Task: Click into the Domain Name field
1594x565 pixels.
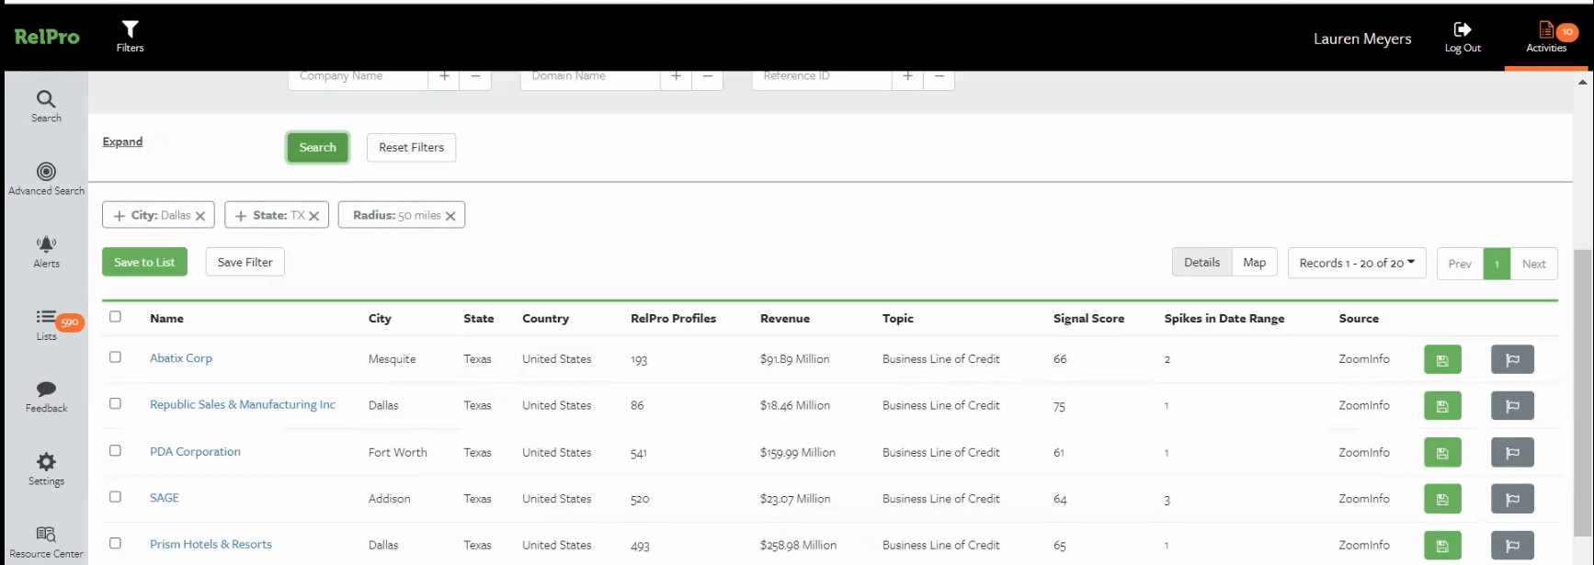Action: [590, 77]
